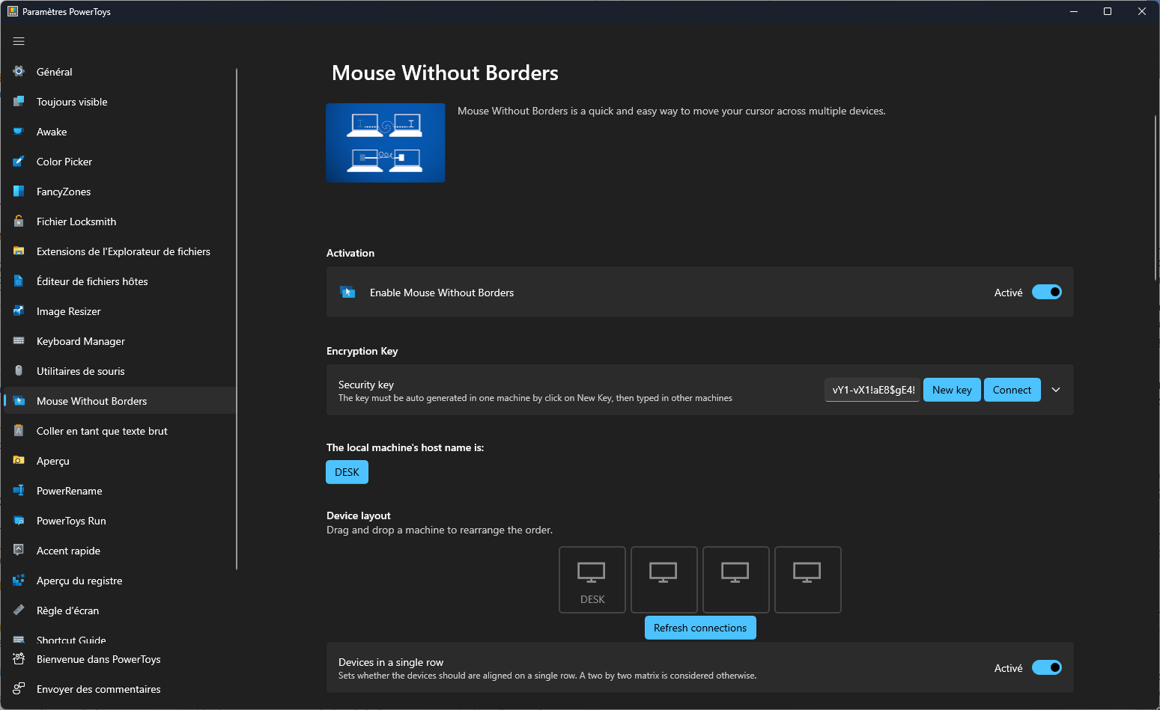Click the Bienvenue dans PowerToys icon
This screenshot has height=710, width=1160.
(x=19, y=658)
